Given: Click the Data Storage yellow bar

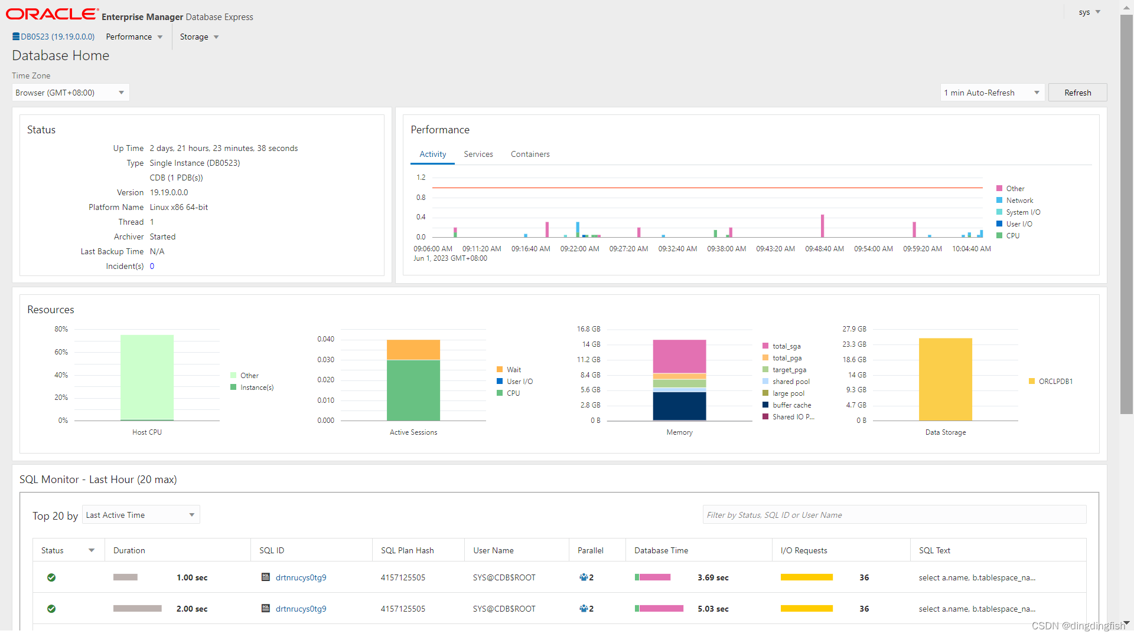Looking at the screenshot, I should tap(946, 379).
